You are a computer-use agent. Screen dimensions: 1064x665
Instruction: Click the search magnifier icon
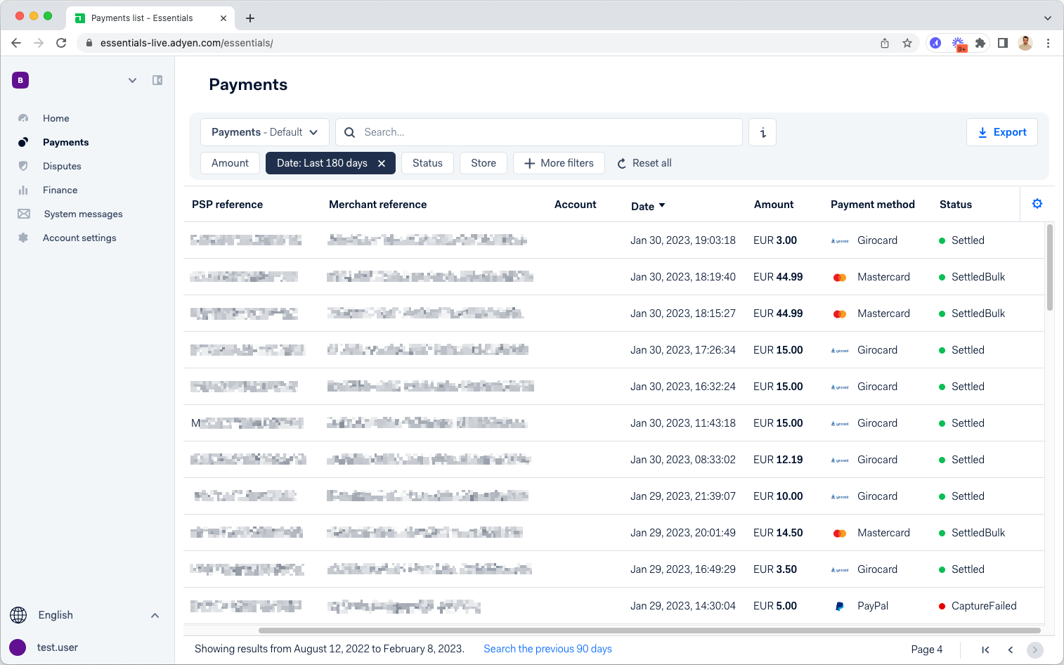[x=349, y=132]
